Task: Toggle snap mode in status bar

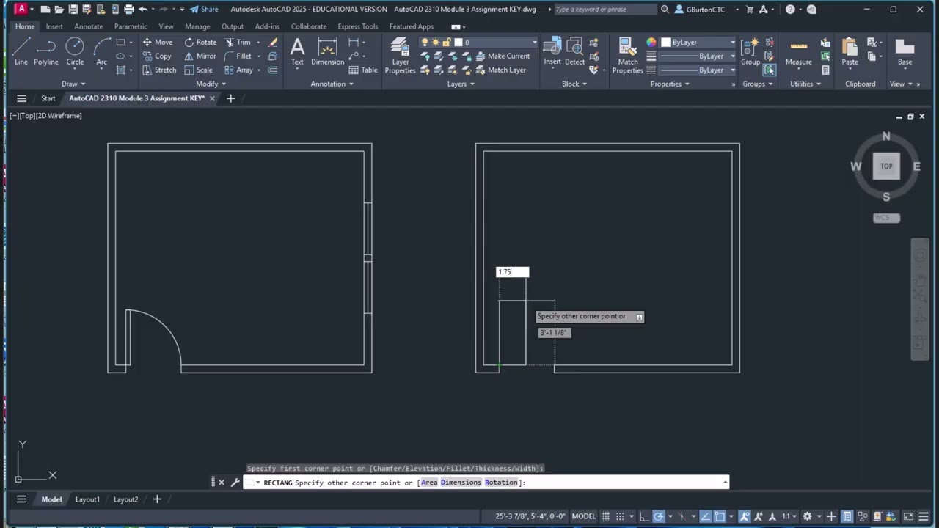Action: click(x=620, y=516)
